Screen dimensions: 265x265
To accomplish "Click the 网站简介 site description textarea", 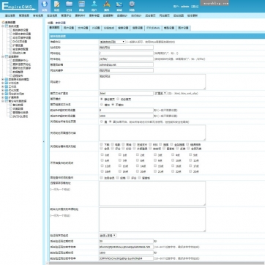I will coord(152,82).
